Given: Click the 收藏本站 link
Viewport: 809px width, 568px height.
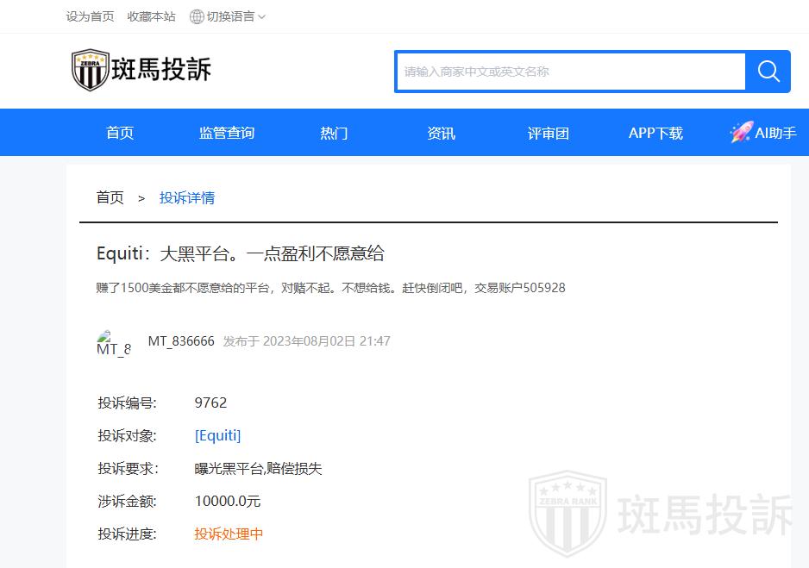Looking at the screenshot, I should click(x=151, y=16).
